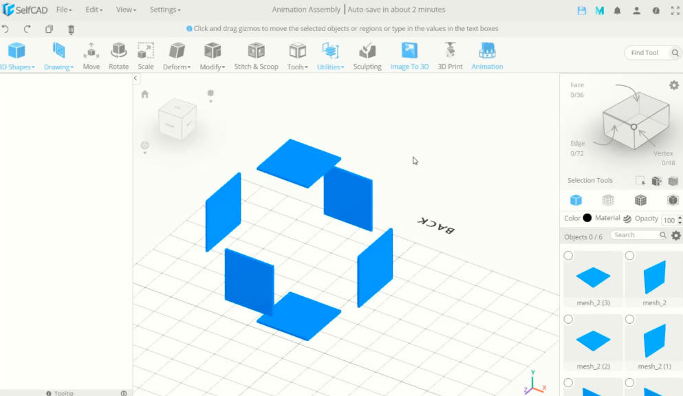The height and width of the screenshot is (396, 683).
Task: Open the Image To 3D tool
Action: coord(409,56)
